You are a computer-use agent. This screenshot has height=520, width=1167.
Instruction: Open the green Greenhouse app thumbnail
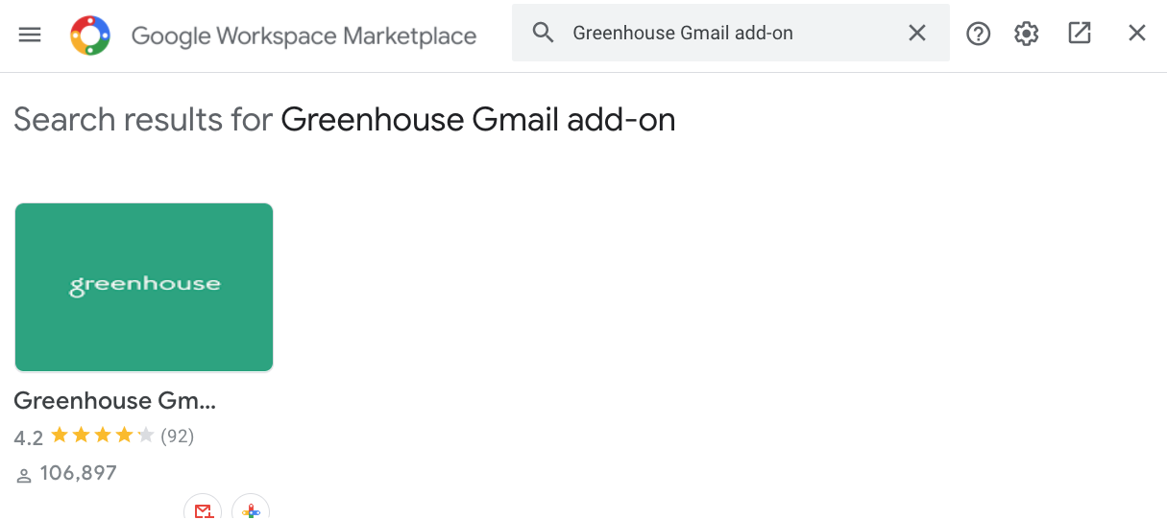(x=144, y=287)
